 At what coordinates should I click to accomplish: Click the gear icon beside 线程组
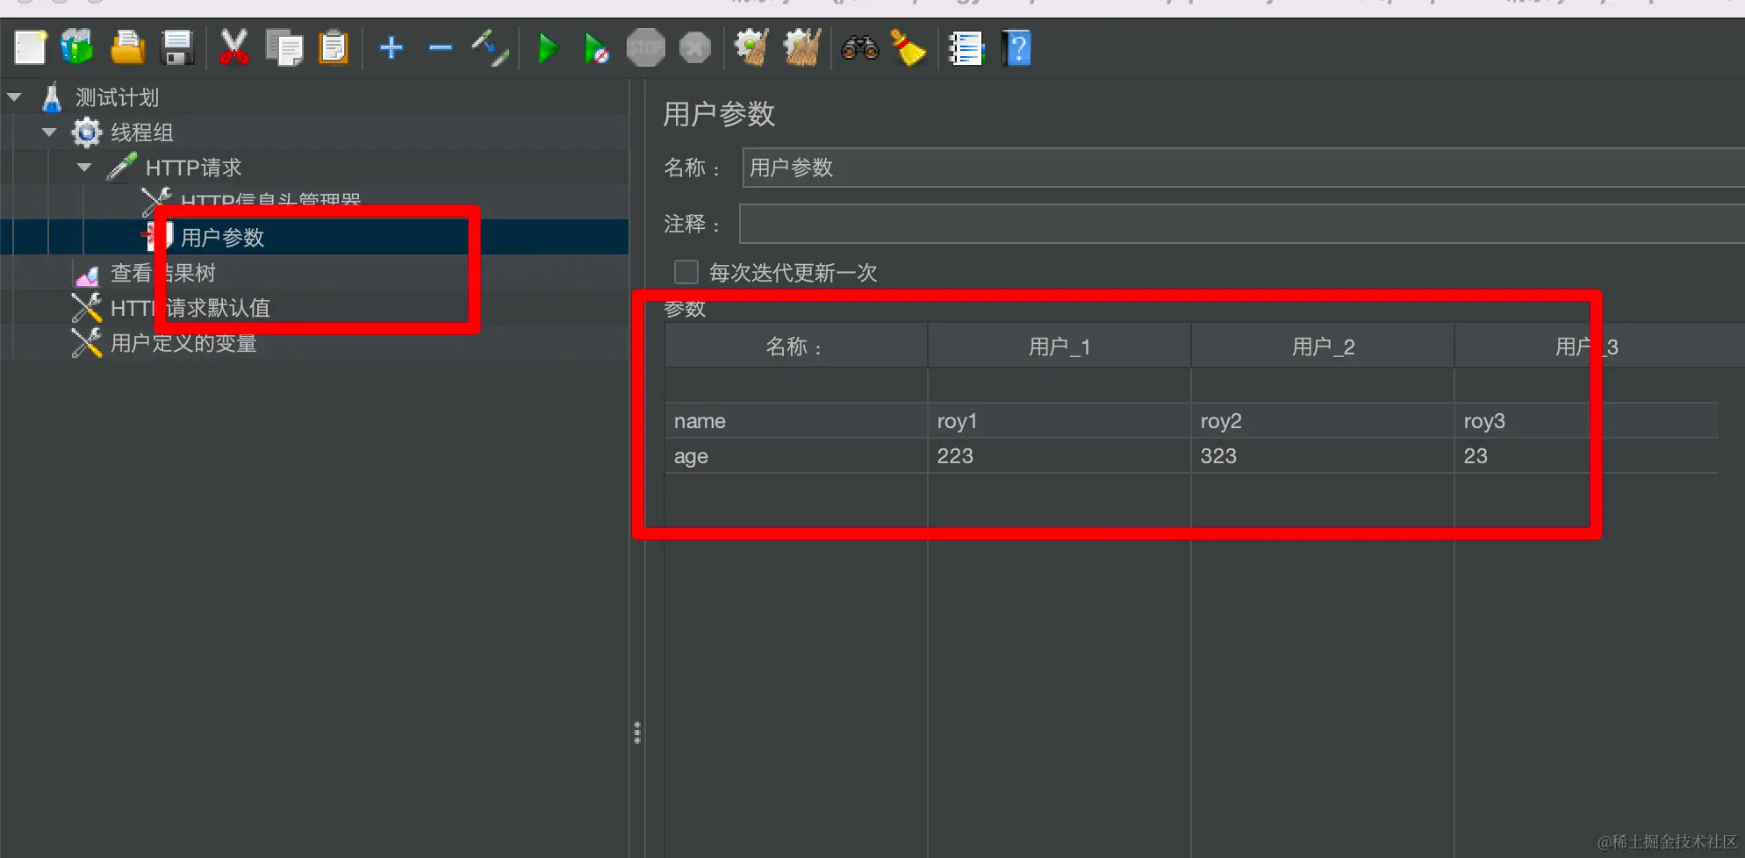click(86, 132)
